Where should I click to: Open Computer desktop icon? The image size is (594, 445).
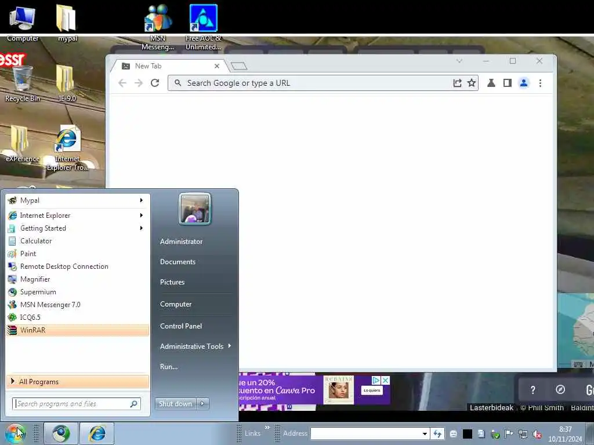(x=23, y=23)
